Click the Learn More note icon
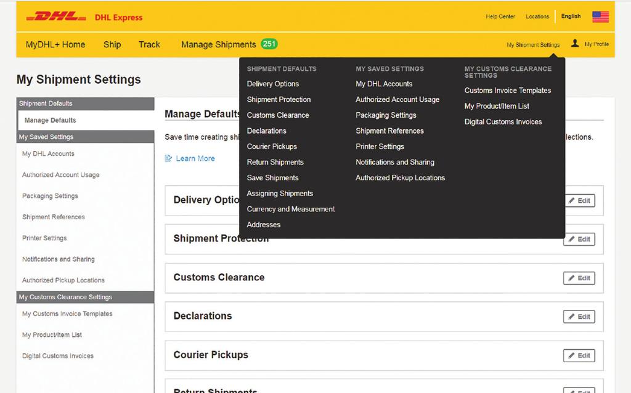631x393 pixels. [168, 158]
